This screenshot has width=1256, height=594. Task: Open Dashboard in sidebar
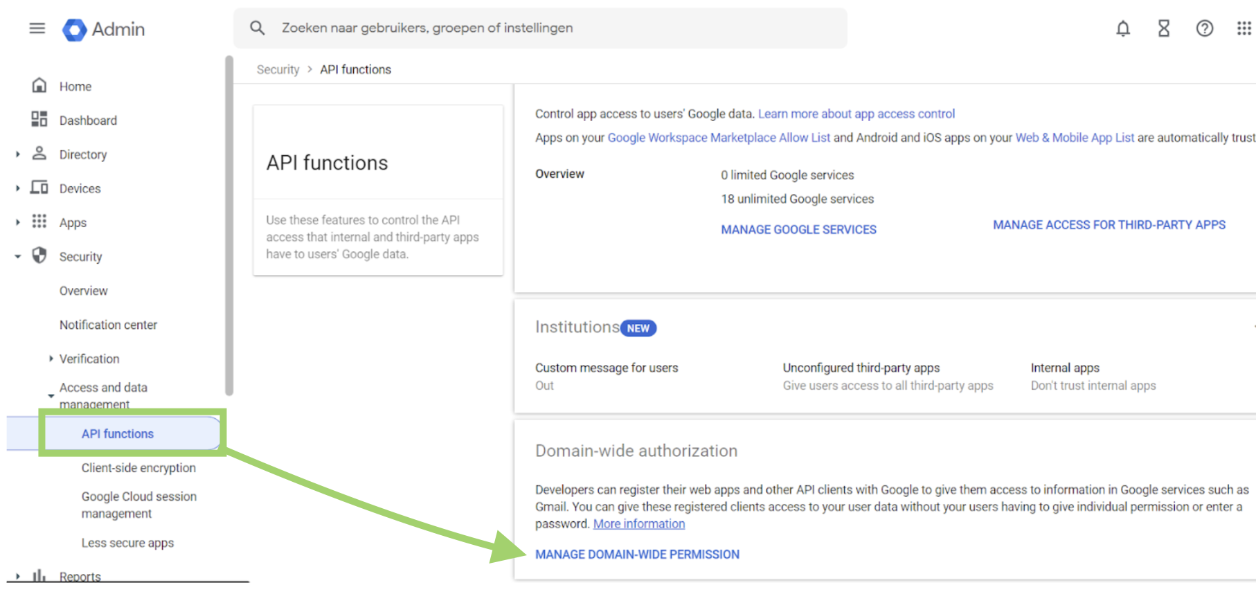tap(88, 120)
